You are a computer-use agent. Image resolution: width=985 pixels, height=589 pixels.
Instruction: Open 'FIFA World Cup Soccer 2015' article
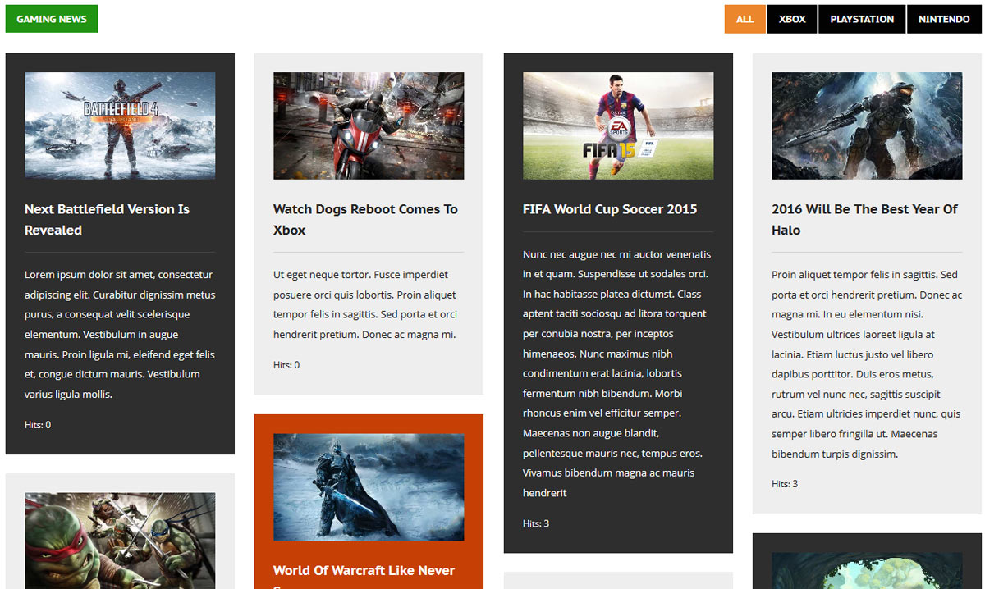point(610,209)
